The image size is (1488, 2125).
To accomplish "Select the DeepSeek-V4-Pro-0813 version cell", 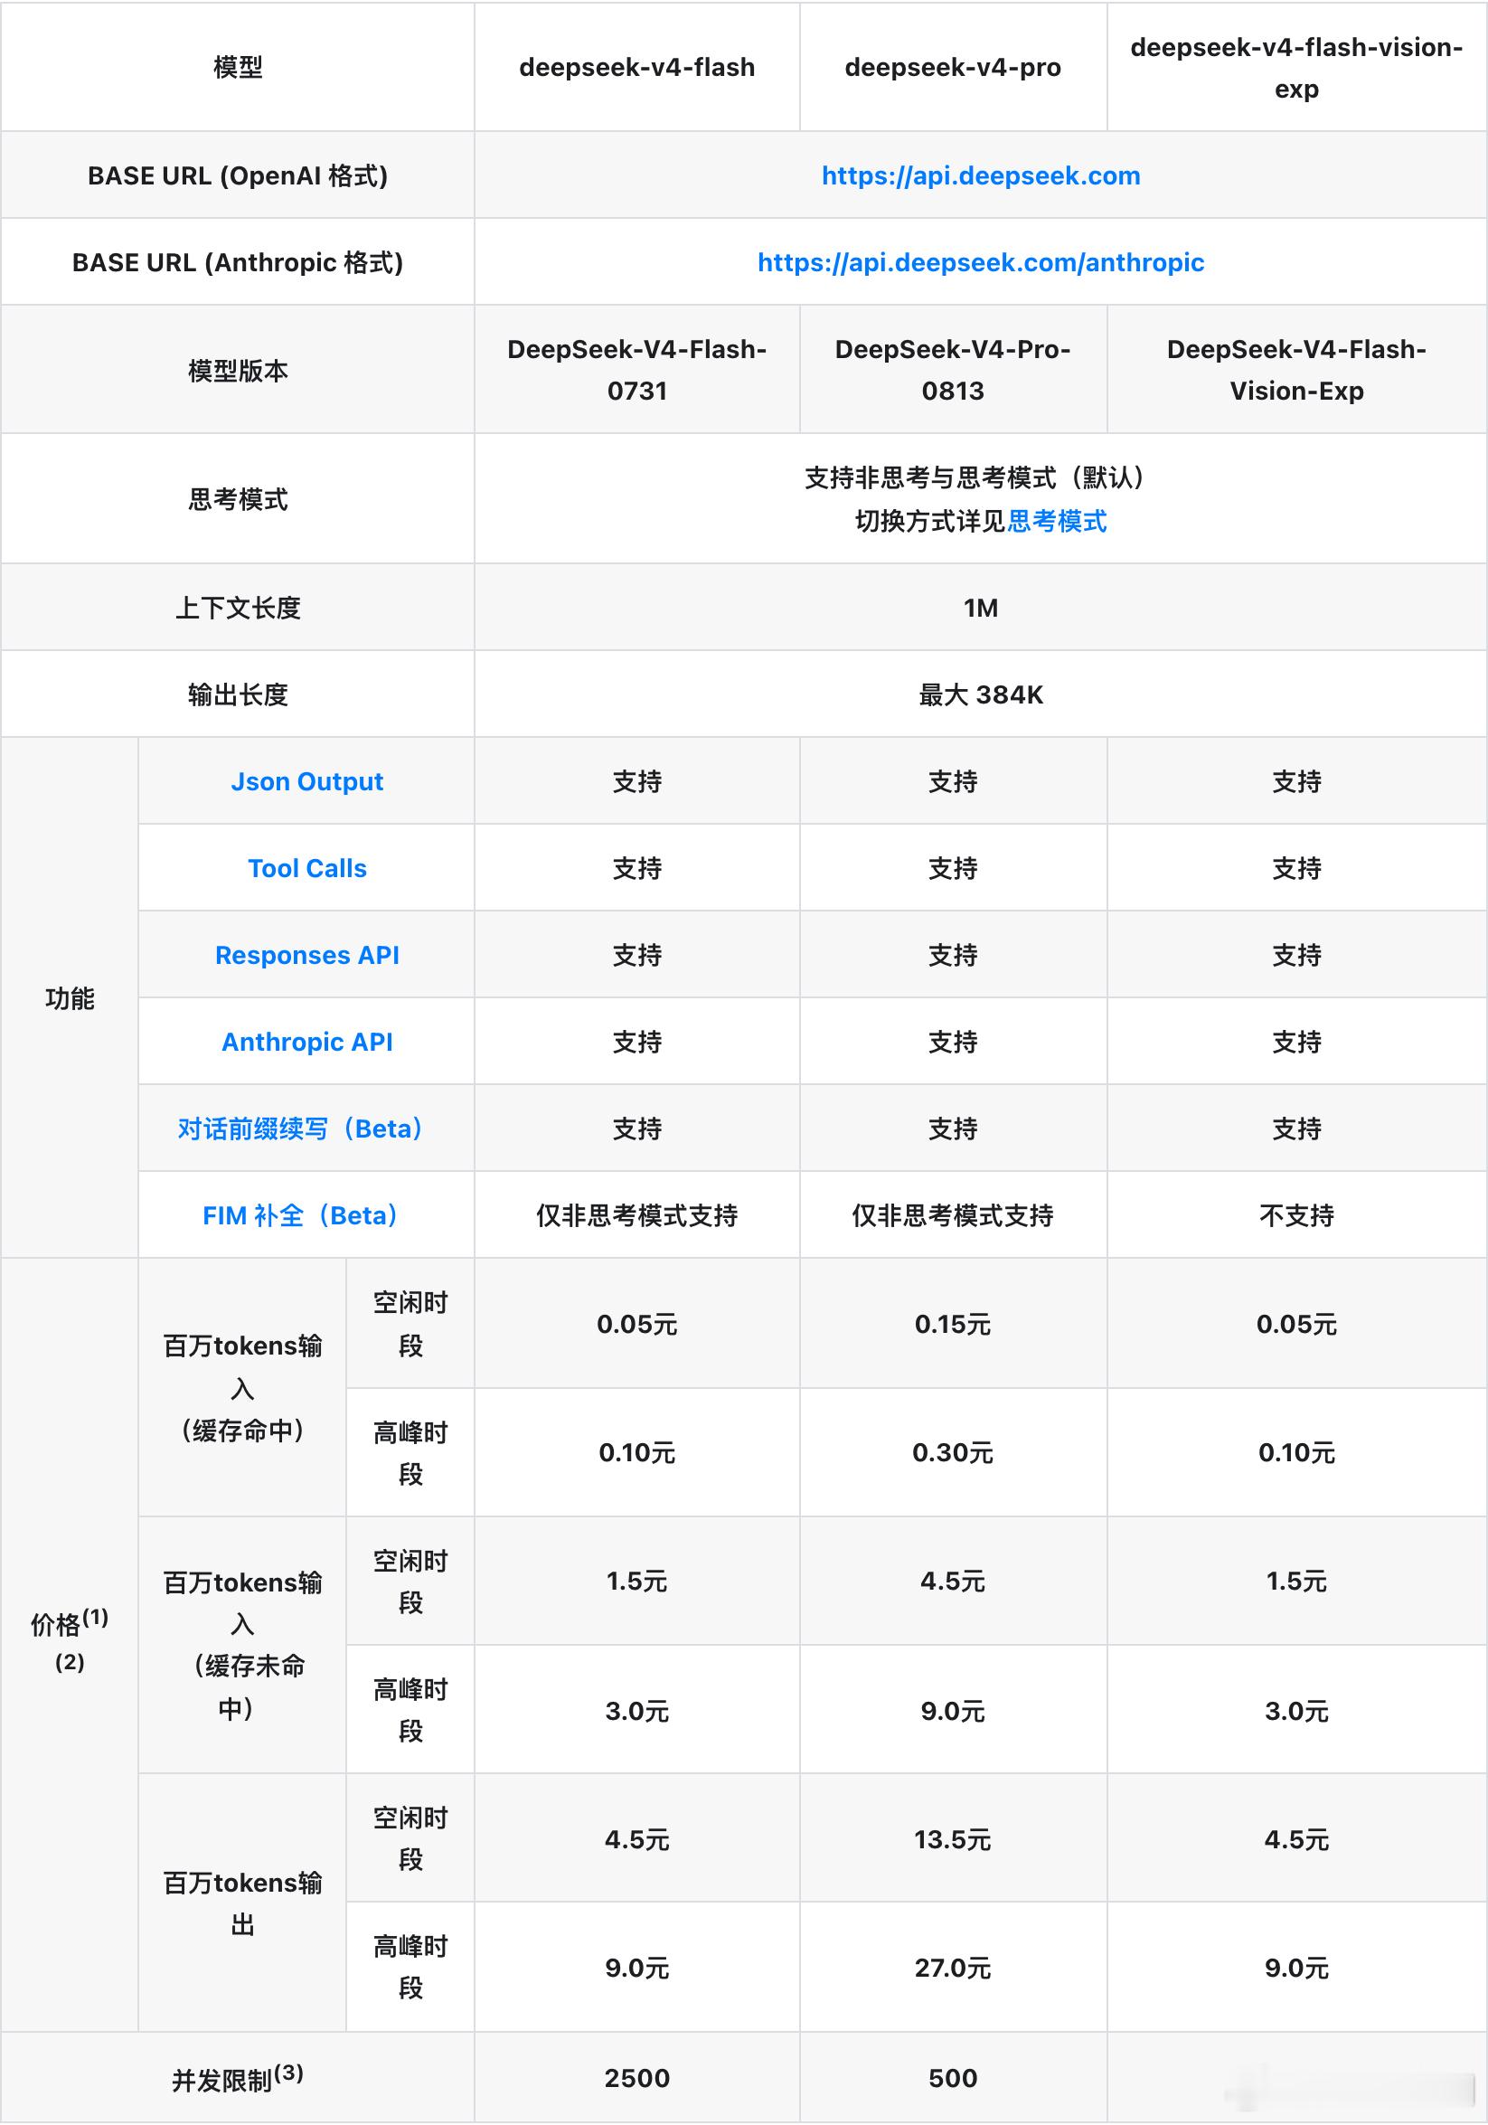I will point(953,370).
